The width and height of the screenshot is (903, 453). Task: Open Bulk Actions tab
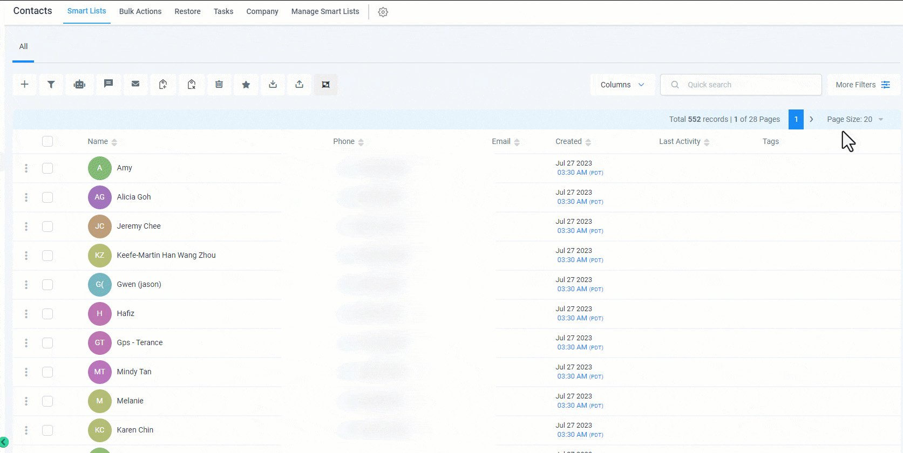[x=140, y=11]
